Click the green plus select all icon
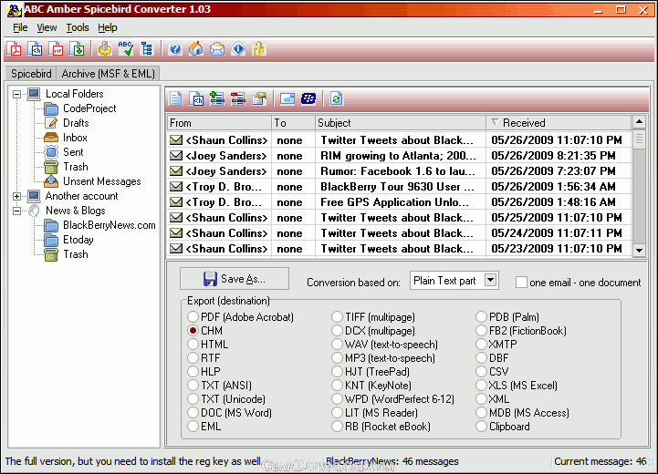658x474 pixels. pos(217,99)
